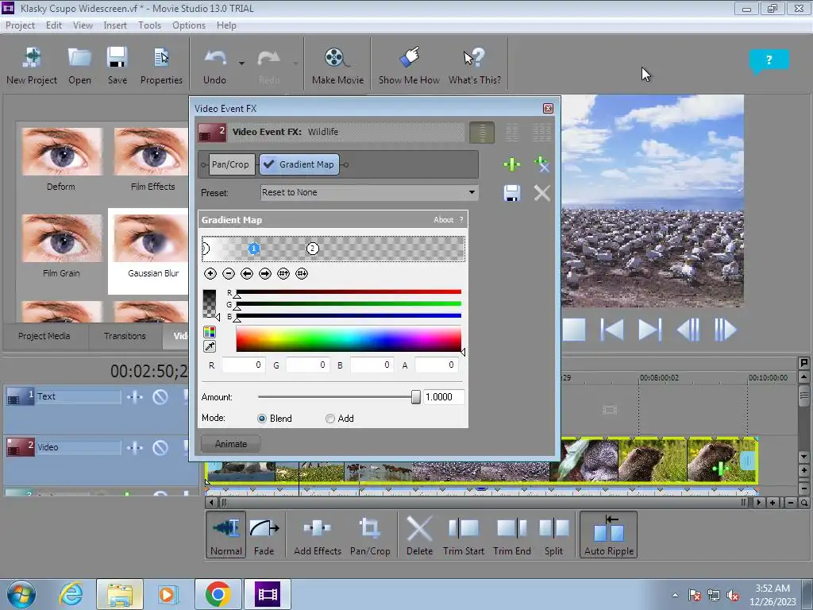Click the Make Movie icon

point(337,66)
